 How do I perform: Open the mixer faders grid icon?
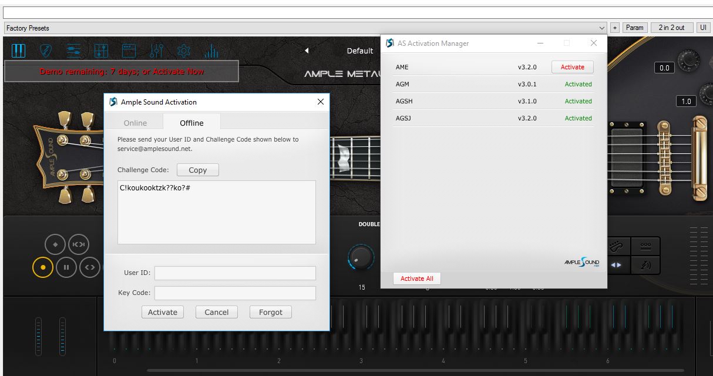click(101, 51)
